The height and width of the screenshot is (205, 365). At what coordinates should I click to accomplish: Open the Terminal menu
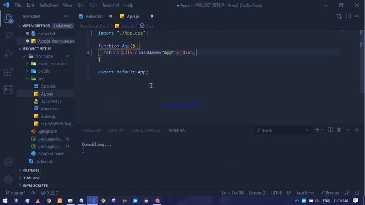(110, 5)
